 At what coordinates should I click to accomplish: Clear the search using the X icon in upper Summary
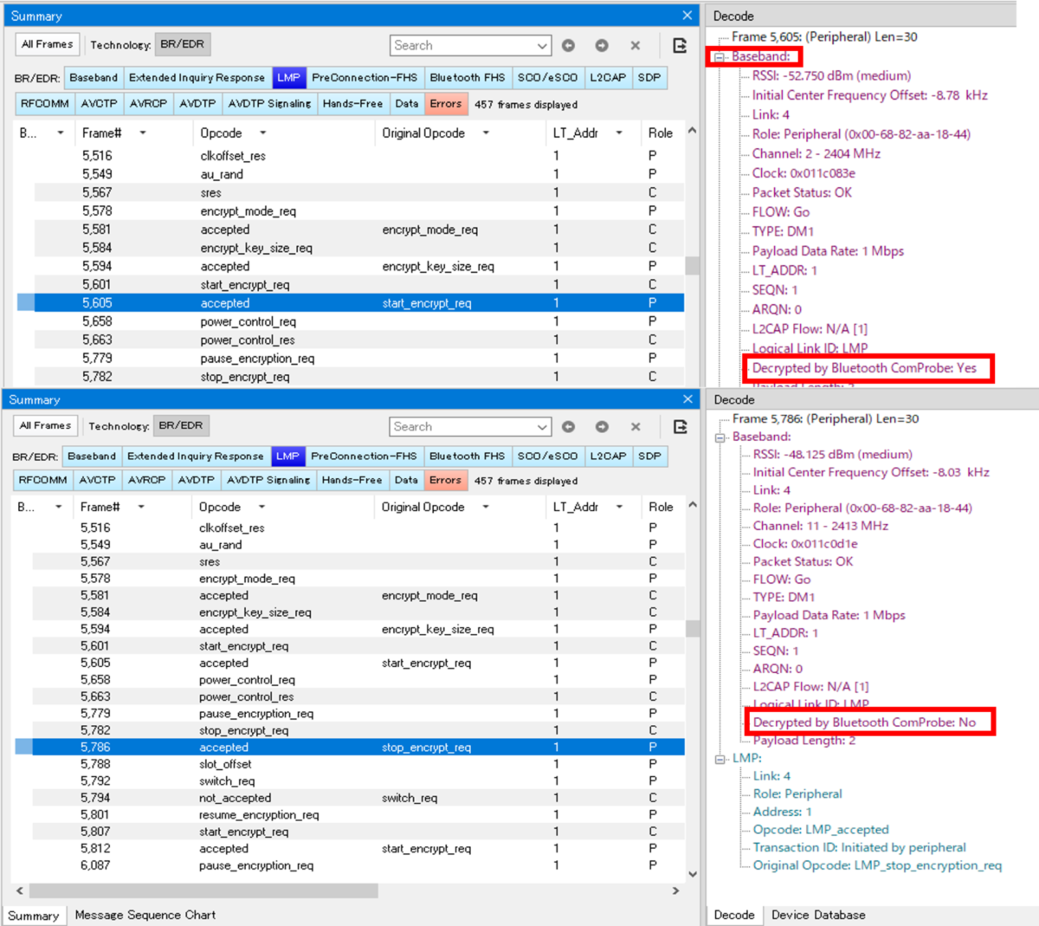636,45
